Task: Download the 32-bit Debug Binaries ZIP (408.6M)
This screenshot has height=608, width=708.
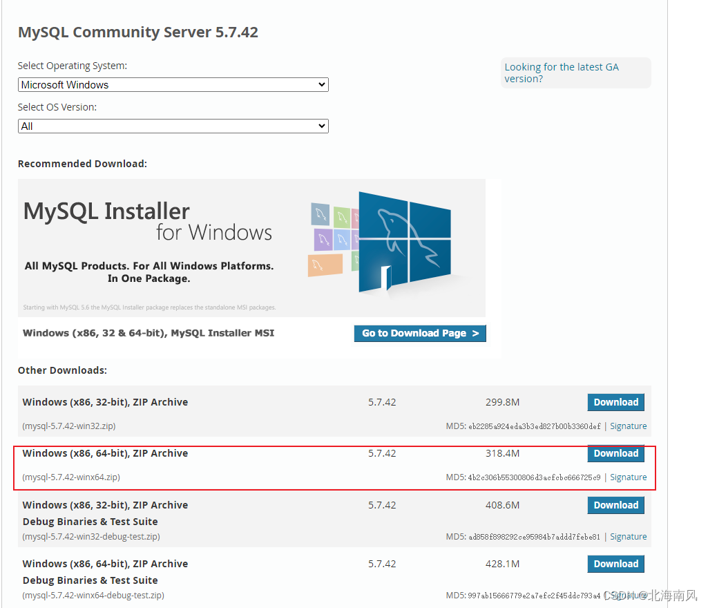Action: click(x=615, y=505)
